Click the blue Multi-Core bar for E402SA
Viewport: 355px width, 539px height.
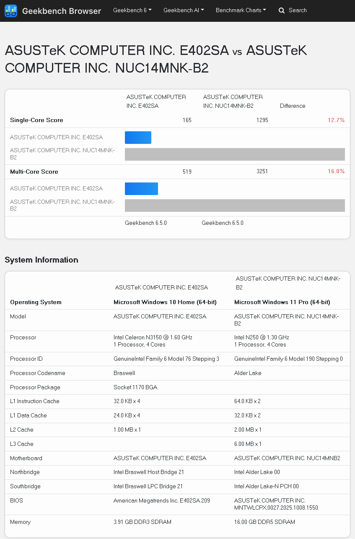[141, 189]
